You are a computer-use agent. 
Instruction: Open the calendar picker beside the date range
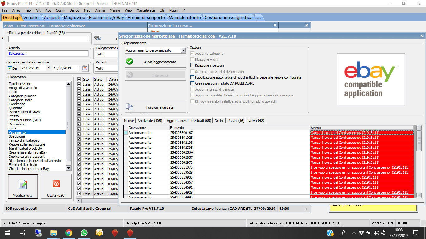pyautogui.click(x=85, y=68)
